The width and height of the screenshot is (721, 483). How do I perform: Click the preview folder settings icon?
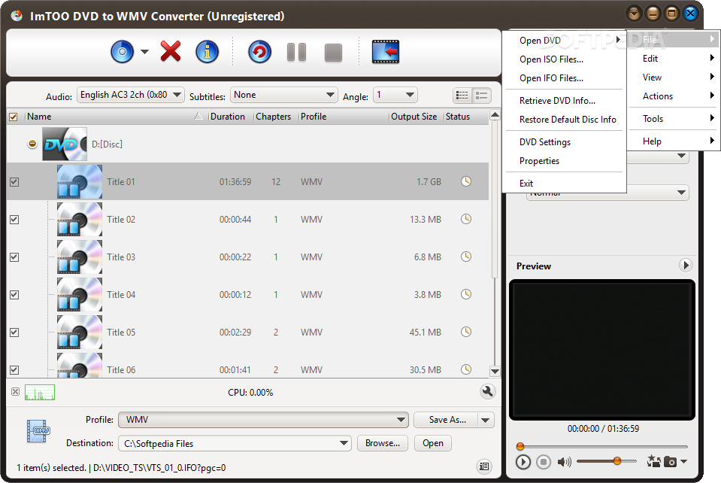pyautogui.click(x=654, y=461)
